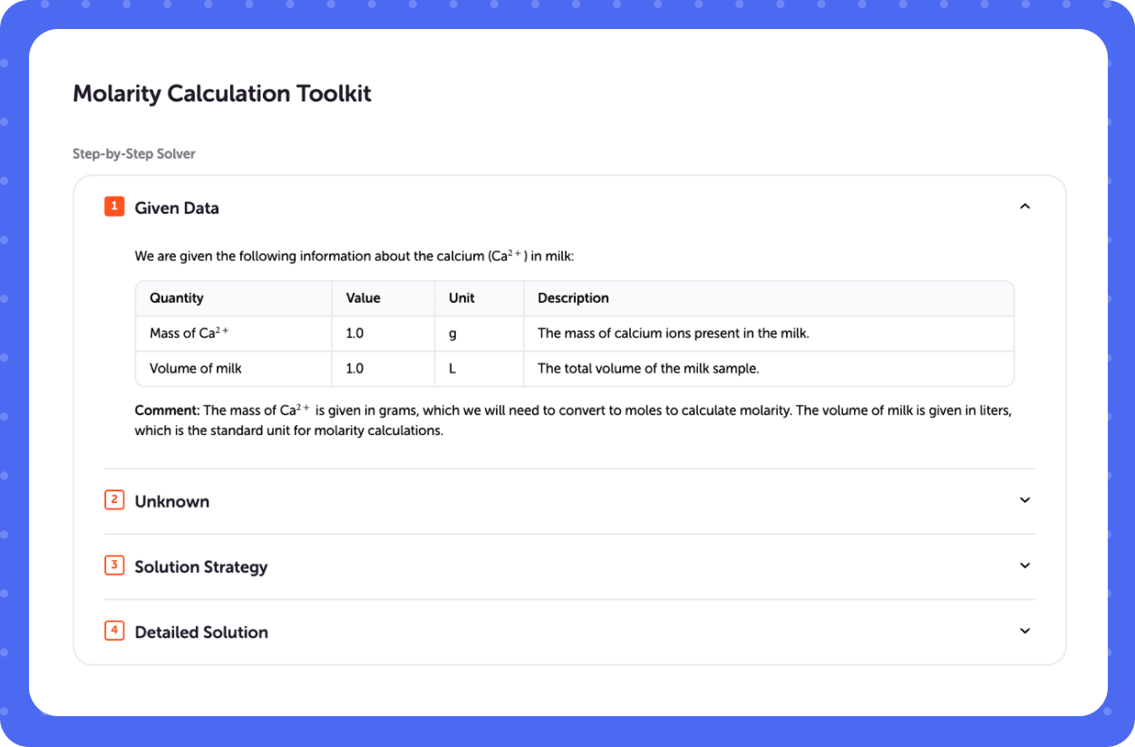The height and width of the screenshot is (747, 1135).
Task: Click the step 2 number badge
Action: pyautogui.click(x=114, y=500)
